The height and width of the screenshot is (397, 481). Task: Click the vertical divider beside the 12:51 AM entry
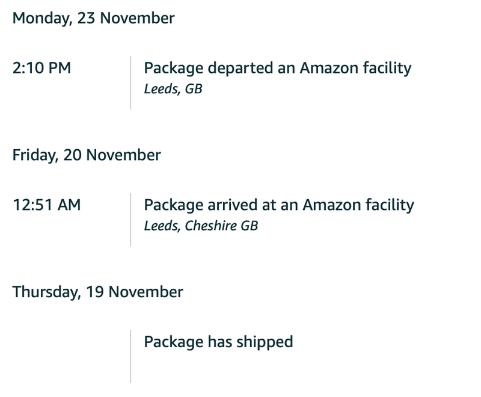coord(130,220)
